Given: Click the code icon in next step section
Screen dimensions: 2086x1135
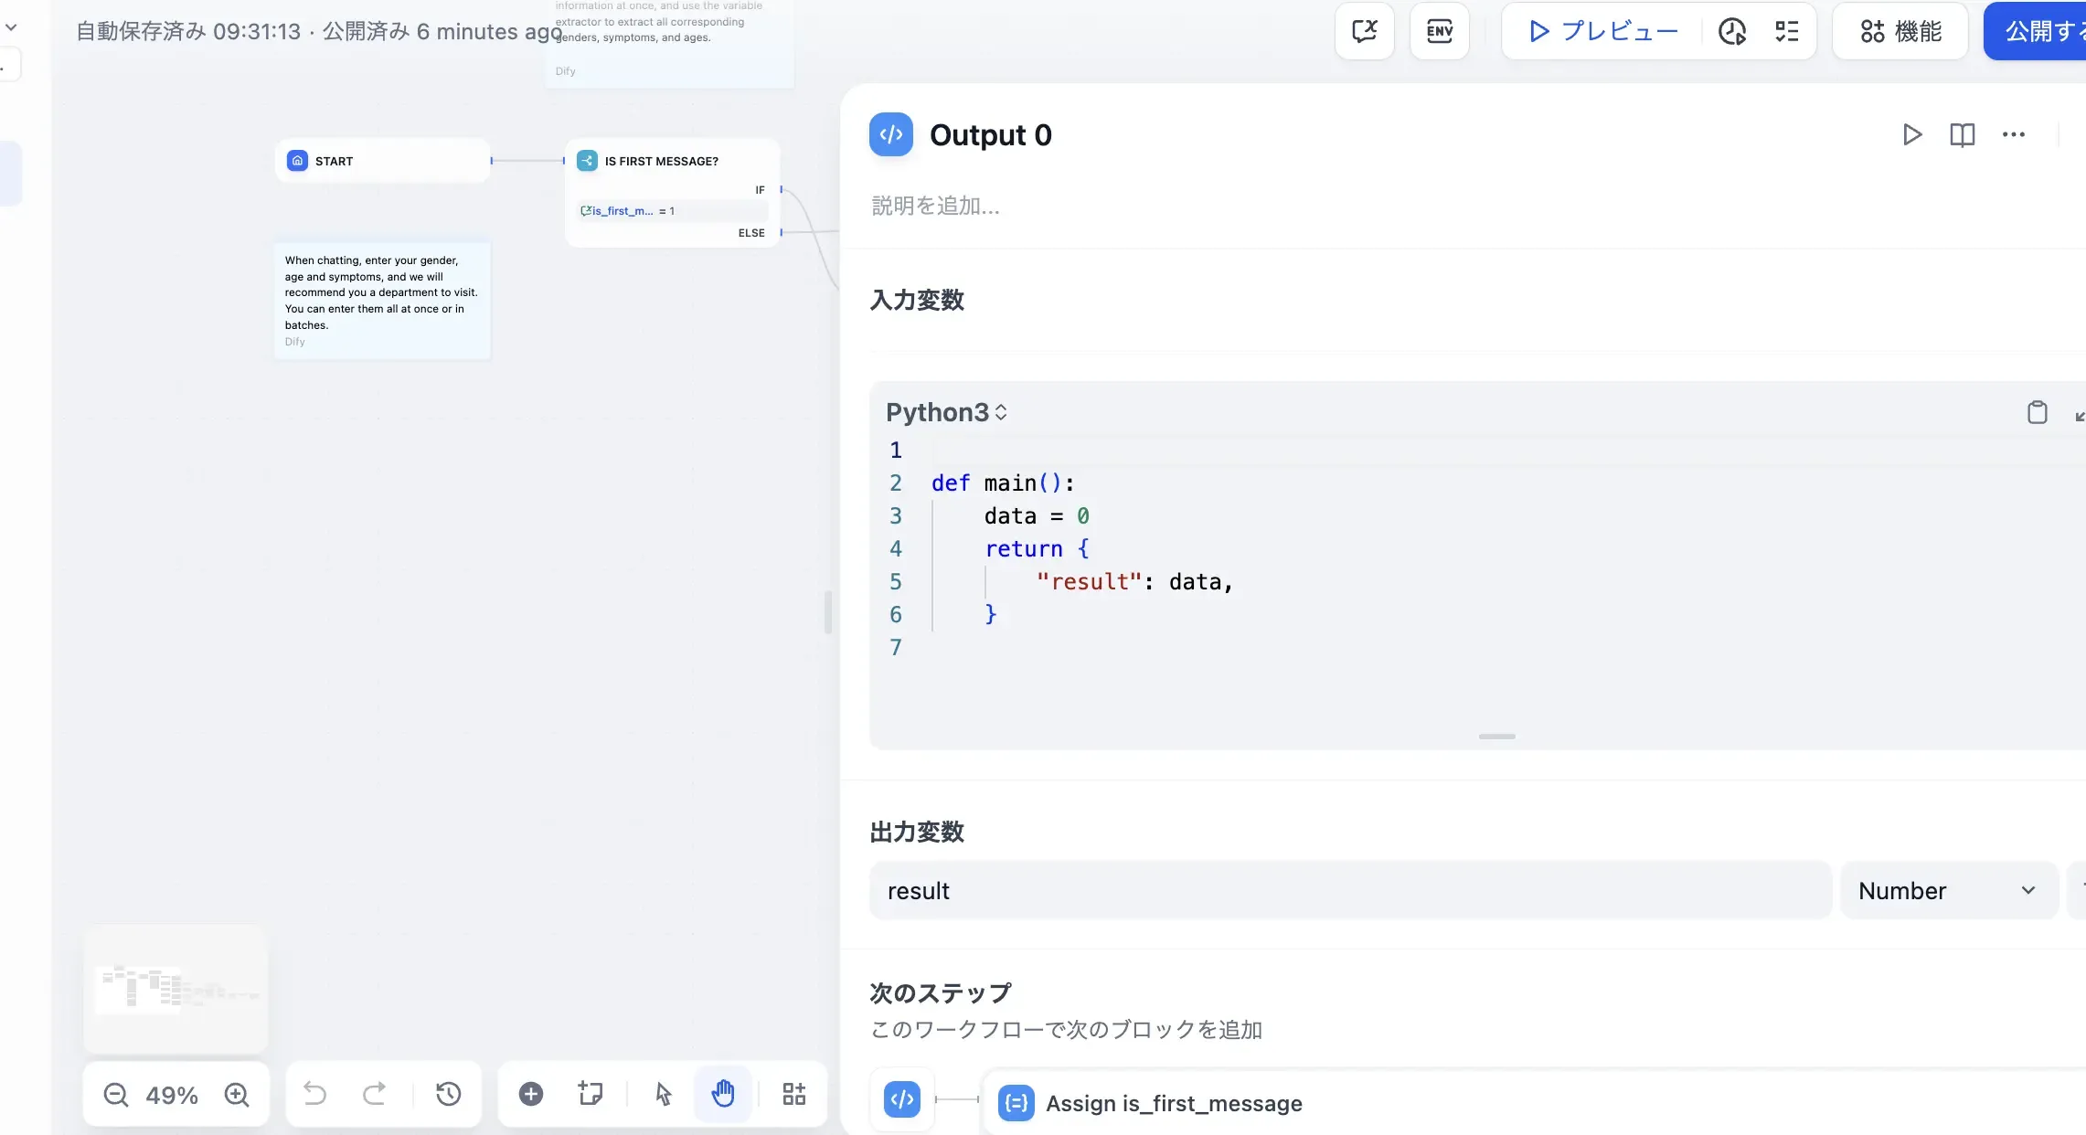Looking at the screenshot, I should click(x=901, y=1099).
